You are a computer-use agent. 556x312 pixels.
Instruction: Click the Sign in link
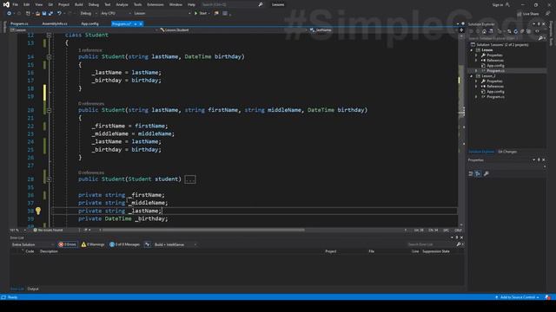pyautogui.click(x=498, y=4)
